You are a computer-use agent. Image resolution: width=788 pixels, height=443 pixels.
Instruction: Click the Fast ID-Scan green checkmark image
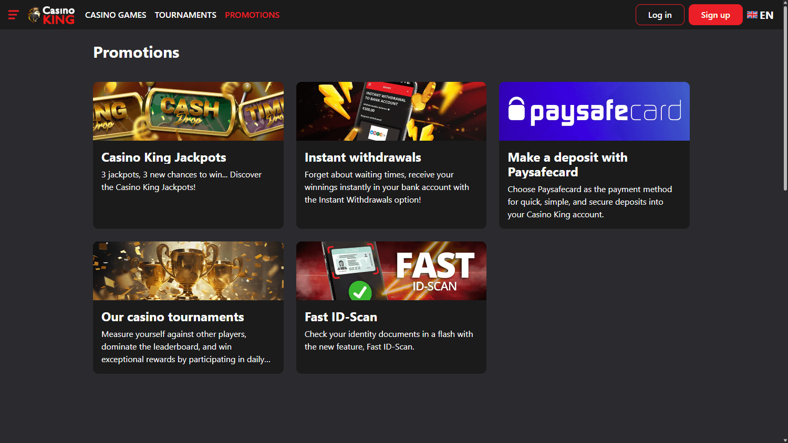(360, 292)
